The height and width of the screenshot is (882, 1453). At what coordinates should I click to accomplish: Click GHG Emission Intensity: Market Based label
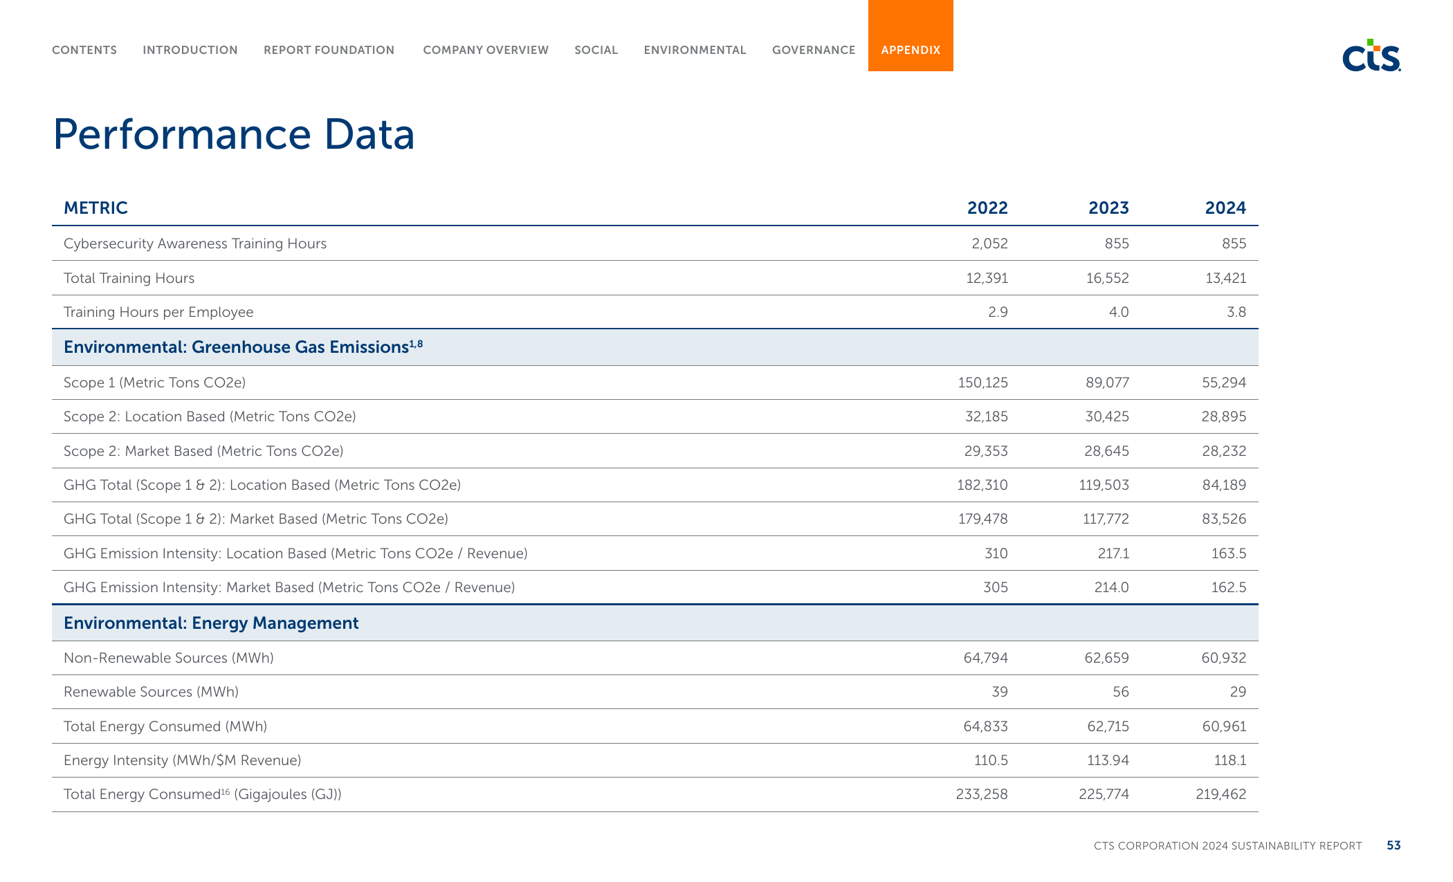tap(289, 587)
